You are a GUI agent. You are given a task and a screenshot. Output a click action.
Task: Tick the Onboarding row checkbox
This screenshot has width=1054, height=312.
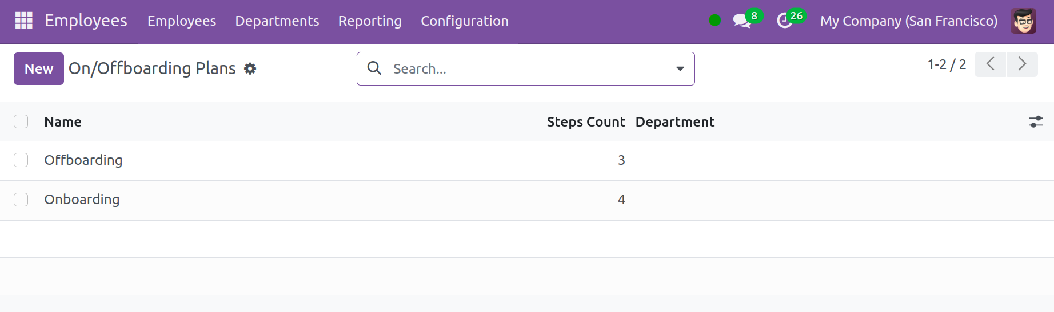coord(21,200)
